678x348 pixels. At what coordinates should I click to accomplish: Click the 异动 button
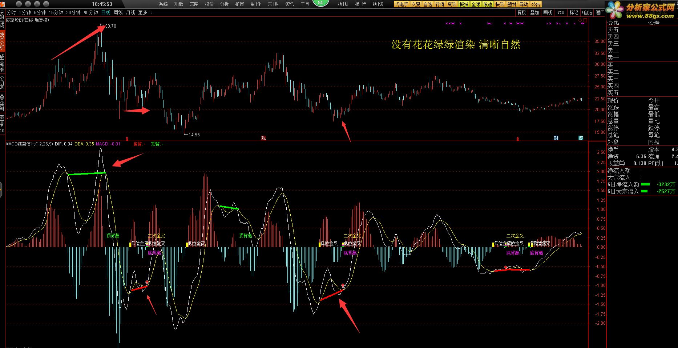point(524,4)
